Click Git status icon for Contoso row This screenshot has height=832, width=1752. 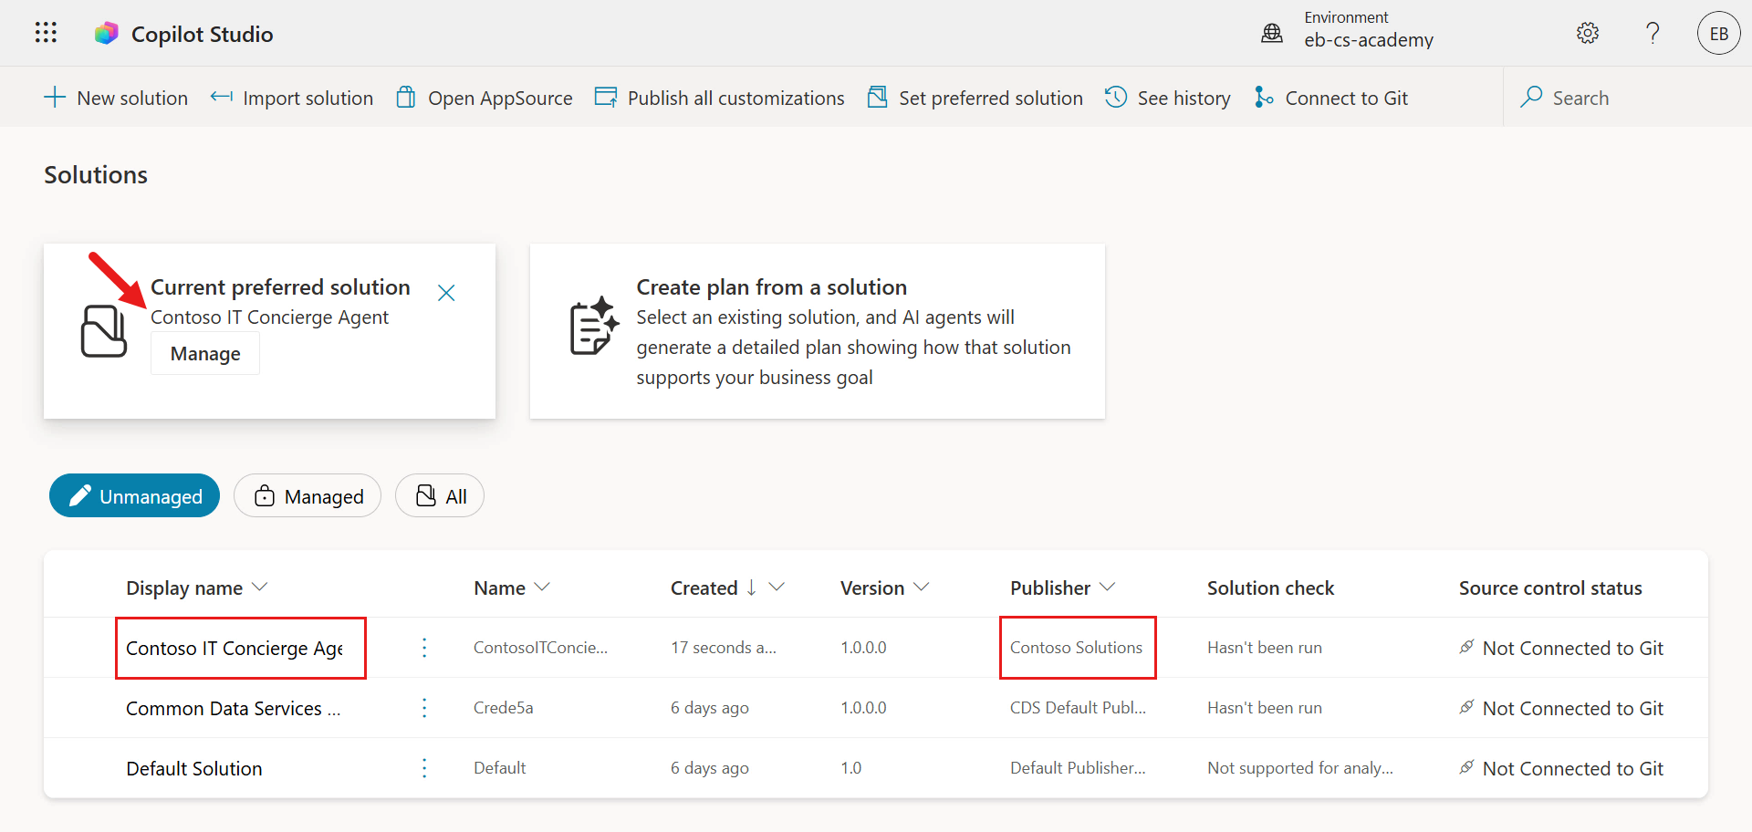coord(1466,647)
